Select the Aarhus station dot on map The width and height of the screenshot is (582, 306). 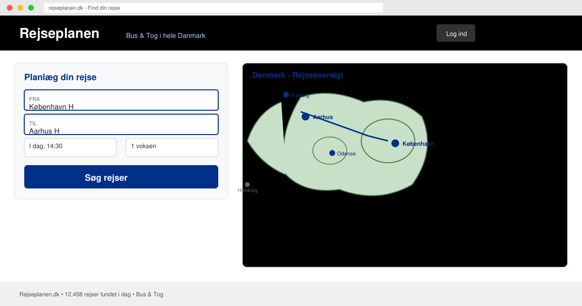coord(306,117)
